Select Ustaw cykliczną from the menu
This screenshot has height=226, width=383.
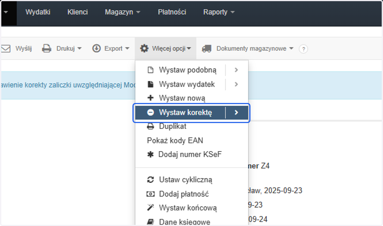[186, 180]
